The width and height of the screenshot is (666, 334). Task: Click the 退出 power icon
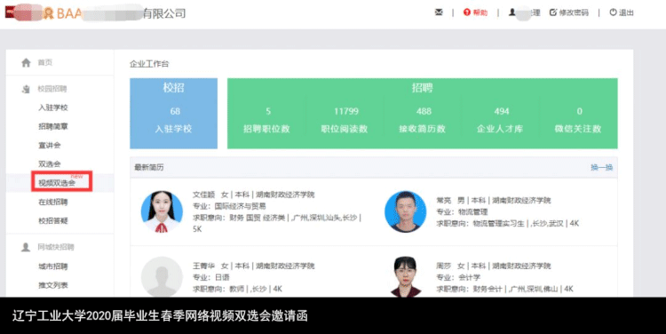tap(613, 12)
